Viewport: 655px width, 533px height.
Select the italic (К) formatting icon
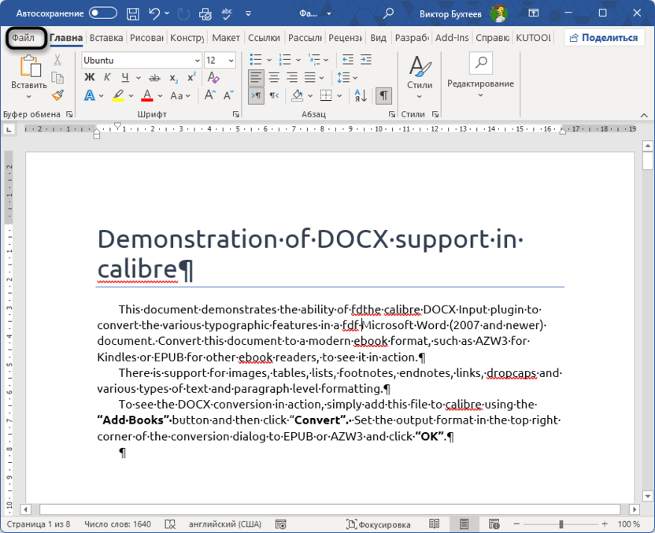pyautogui.click(x=109, y=76)
